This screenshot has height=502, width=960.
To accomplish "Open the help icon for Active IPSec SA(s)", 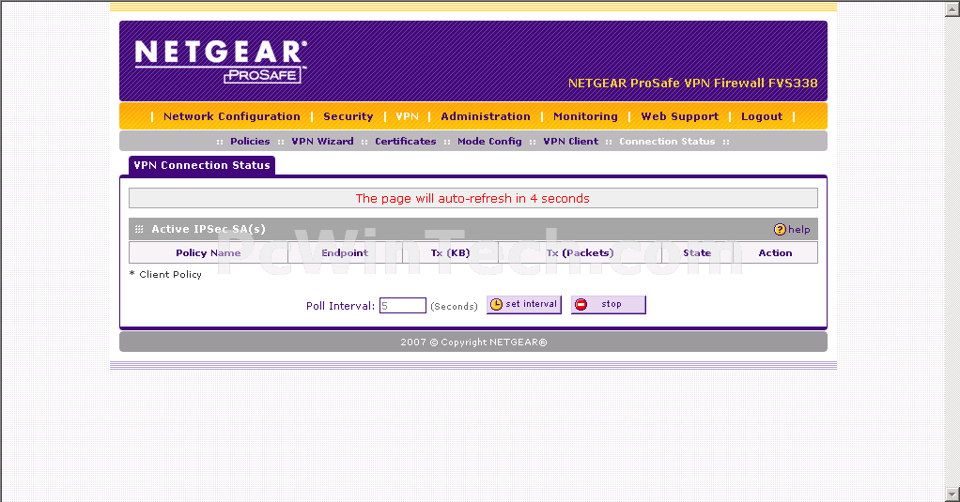I will pyautogui.click(x=780, y=229).
